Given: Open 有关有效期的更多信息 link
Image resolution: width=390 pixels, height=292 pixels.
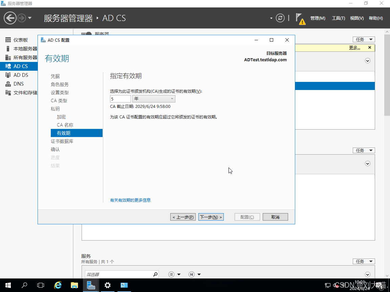Looking at the screenshot, I should [x=130, y=200].
